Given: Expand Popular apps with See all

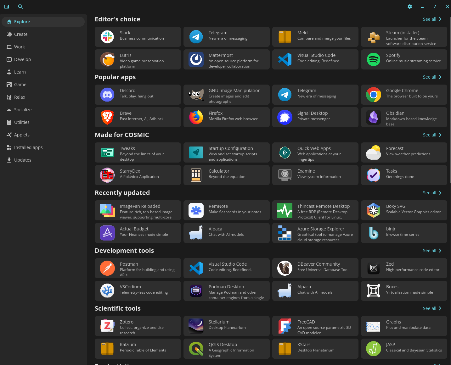Looking at the screenshot, I should point(432,77).
